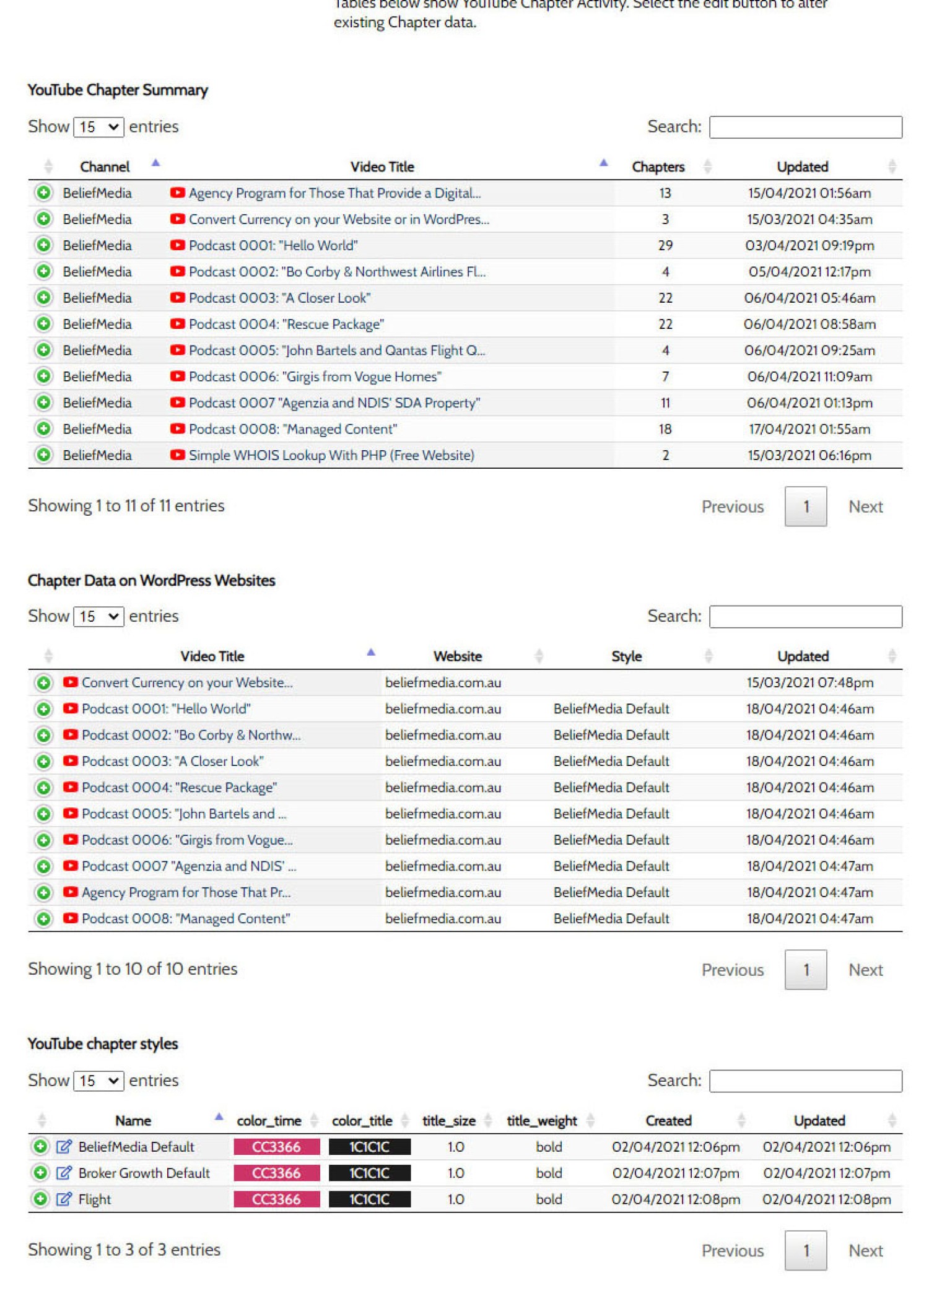The height and width of the screenshot is (1309, 929).
Task: Click YouTube icon beside Podcast 0006 in summary
Action: click(177, 376)
